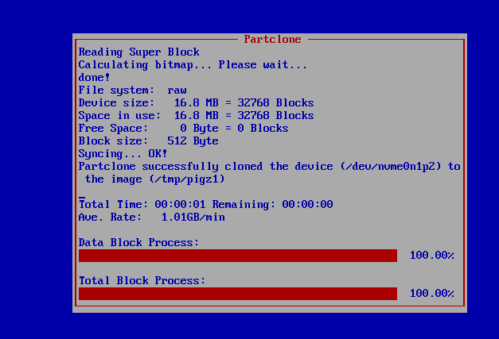The height and width of the screenshot is (339, 499).
Task: Click the Total Block Process progress bar
Action: pyautogui.click(x=238, y=294)
